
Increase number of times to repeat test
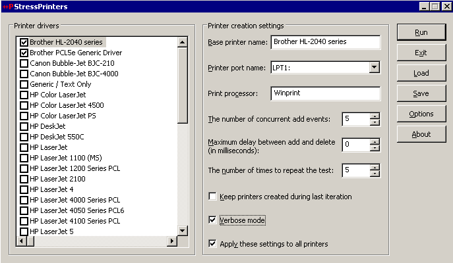click(375, 168)
